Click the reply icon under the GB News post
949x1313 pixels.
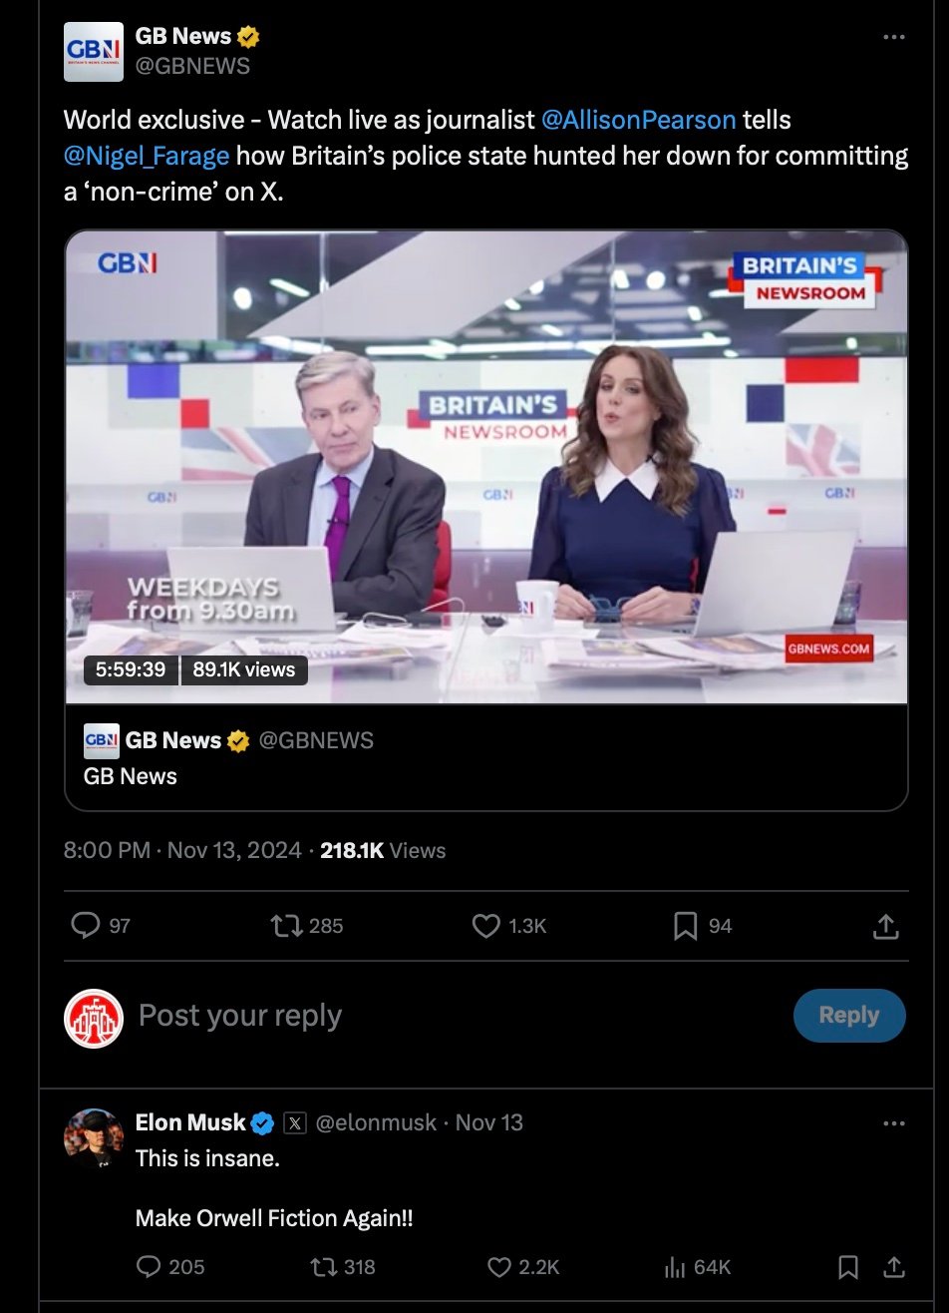[86, 926]
